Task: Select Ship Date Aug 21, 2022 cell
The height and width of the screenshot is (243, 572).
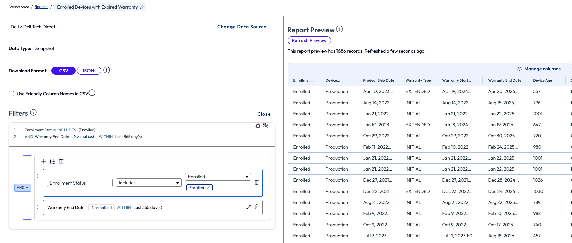Action: [x=378, y=202]
